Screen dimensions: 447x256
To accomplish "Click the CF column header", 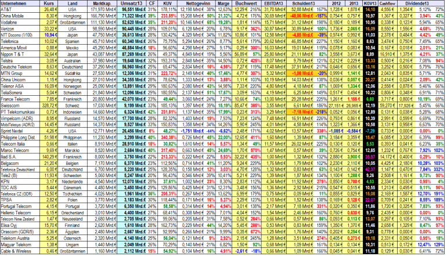I will click(x=152, y=3).
